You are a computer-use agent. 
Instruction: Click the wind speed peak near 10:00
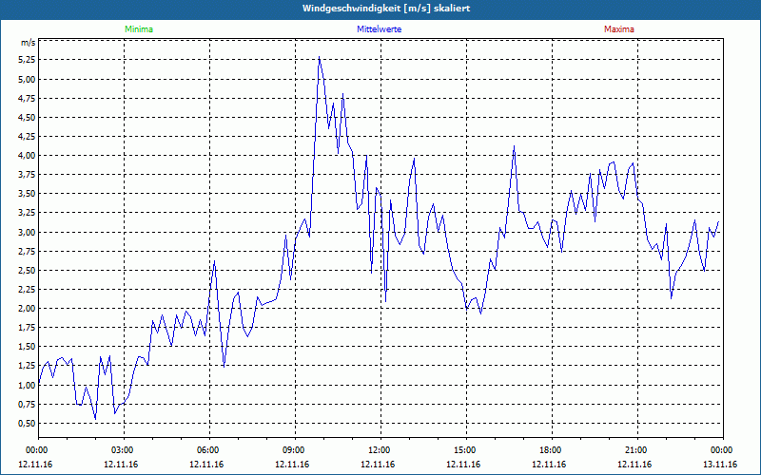(x=319, y=57)
